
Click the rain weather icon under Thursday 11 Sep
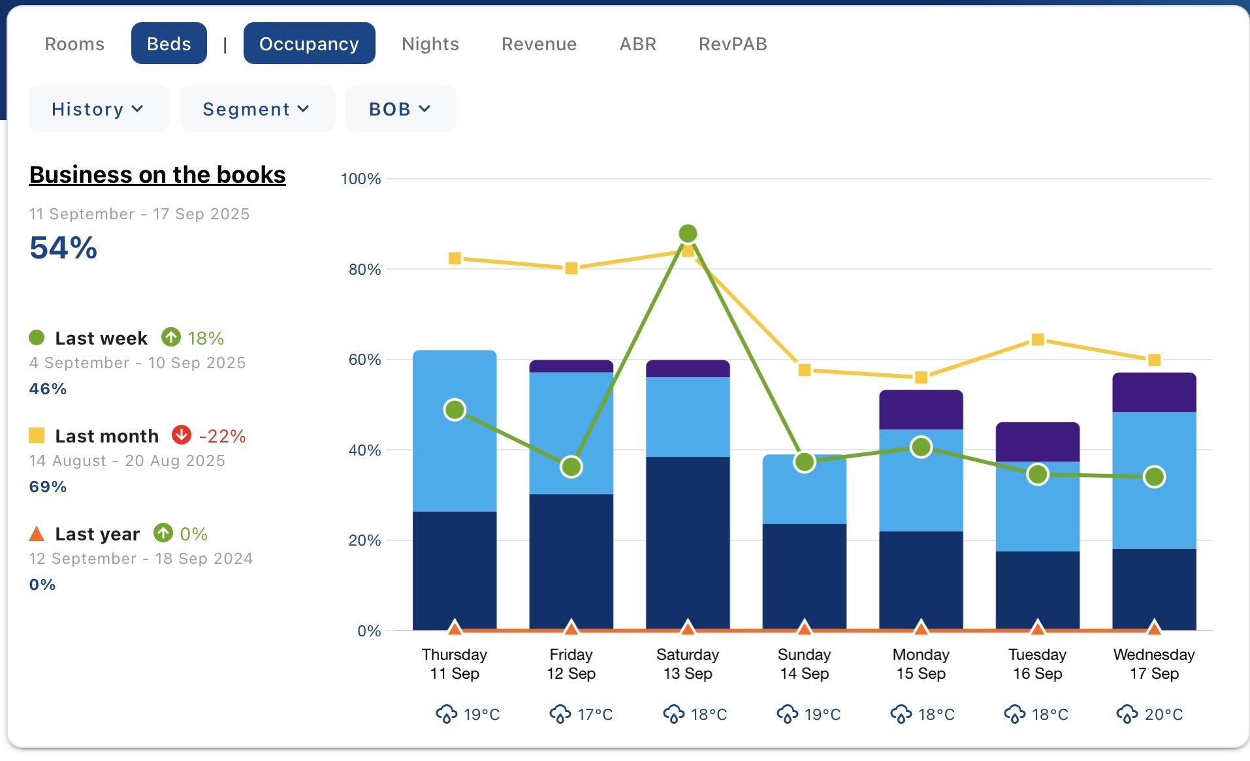(x=447, y=714)
